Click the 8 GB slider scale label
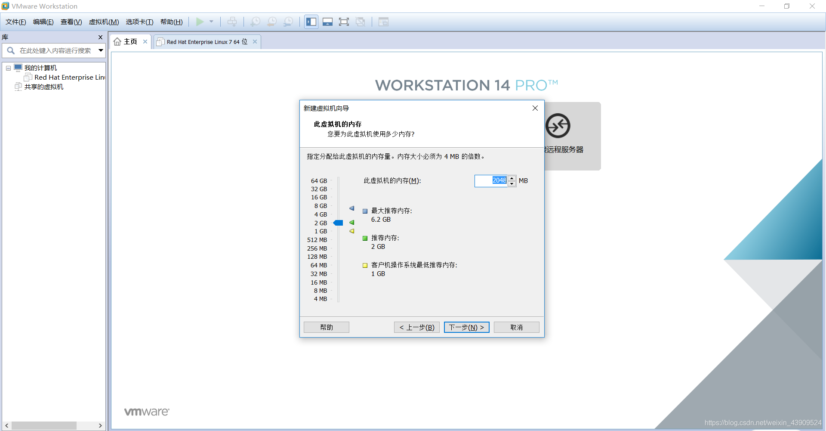The height and width of the screenshot is (431, 826). 321,206
